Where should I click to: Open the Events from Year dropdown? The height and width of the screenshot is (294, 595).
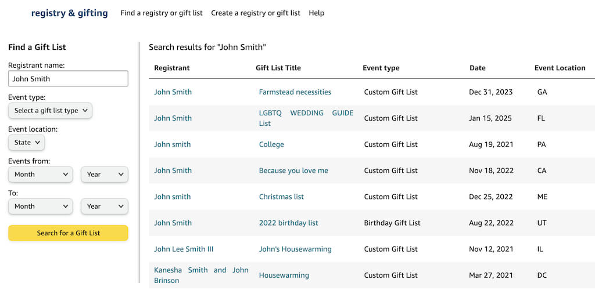pos(104,174)
